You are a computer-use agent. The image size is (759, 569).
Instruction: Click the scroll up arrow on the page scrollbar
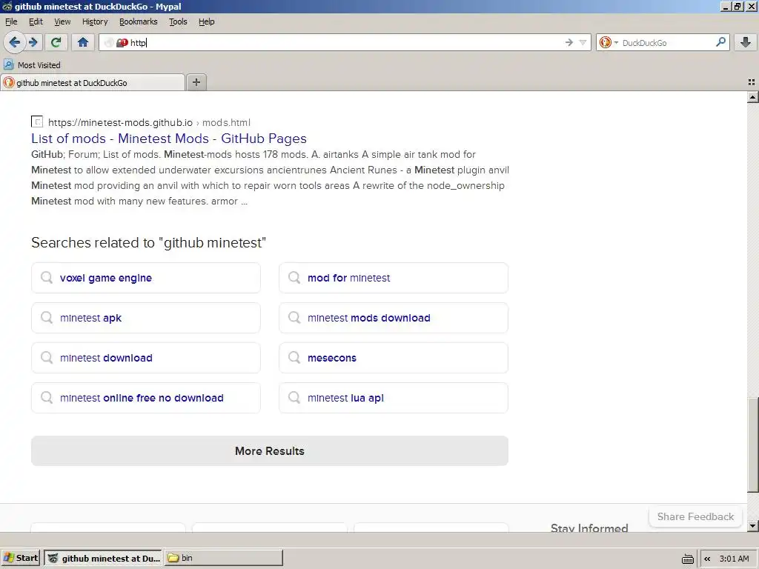pyautogui.click(x=753, y=97)
